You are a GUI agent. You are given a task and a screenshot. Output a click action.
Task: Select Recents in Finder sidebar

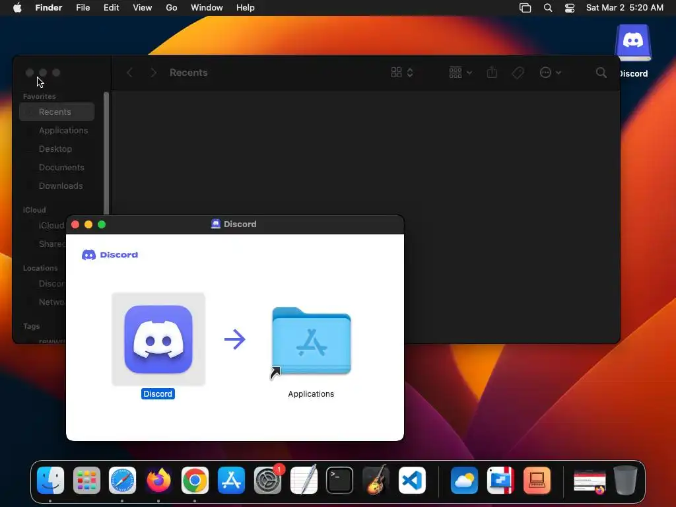coord(57,112)
